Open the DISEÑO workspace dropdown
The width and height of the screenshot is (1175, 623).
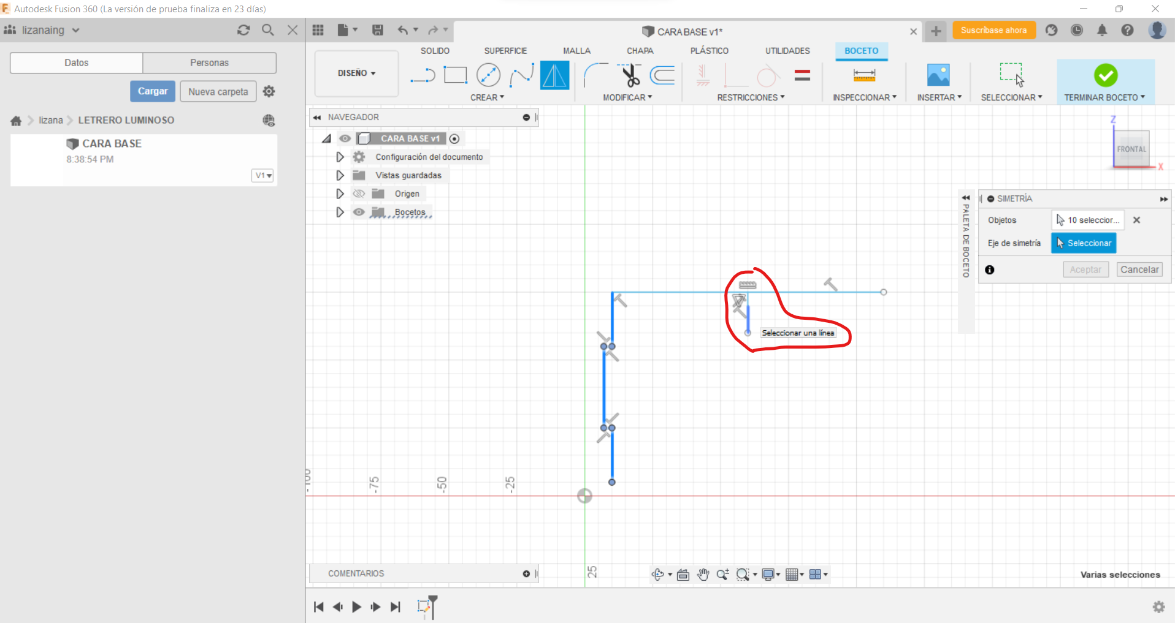click(356, 73)
